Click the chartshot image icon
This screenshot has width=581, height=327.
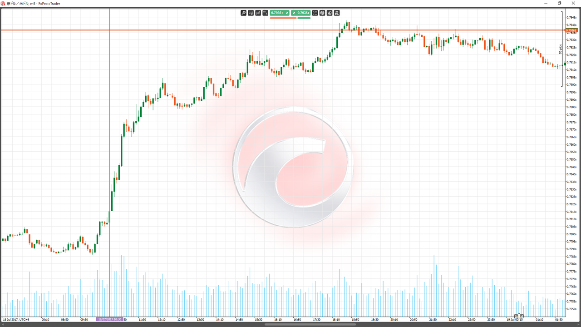coord(337,13)
